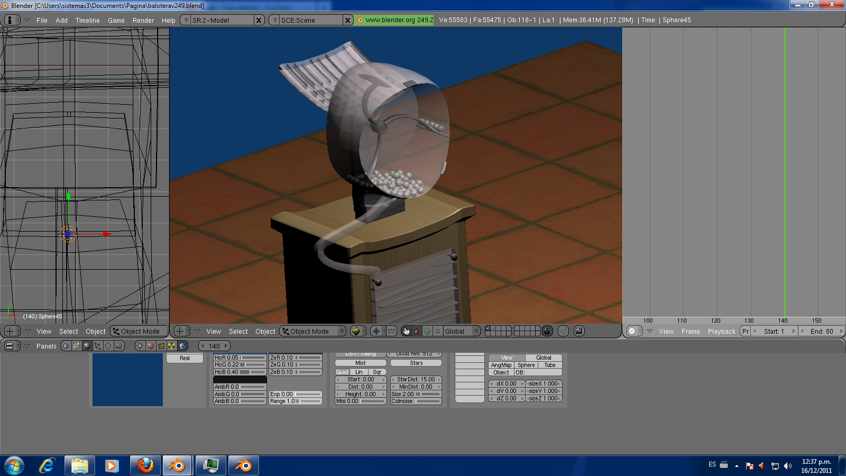The image size is (846, 476).
Task: Open the Shading context (sphere icon)
Action: coord(87,346)
